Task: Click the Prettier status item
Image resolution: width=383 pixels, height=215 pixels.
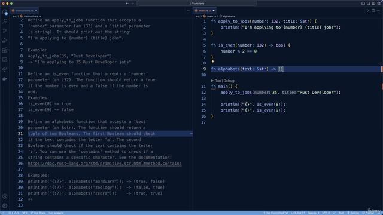Action: 368,213
